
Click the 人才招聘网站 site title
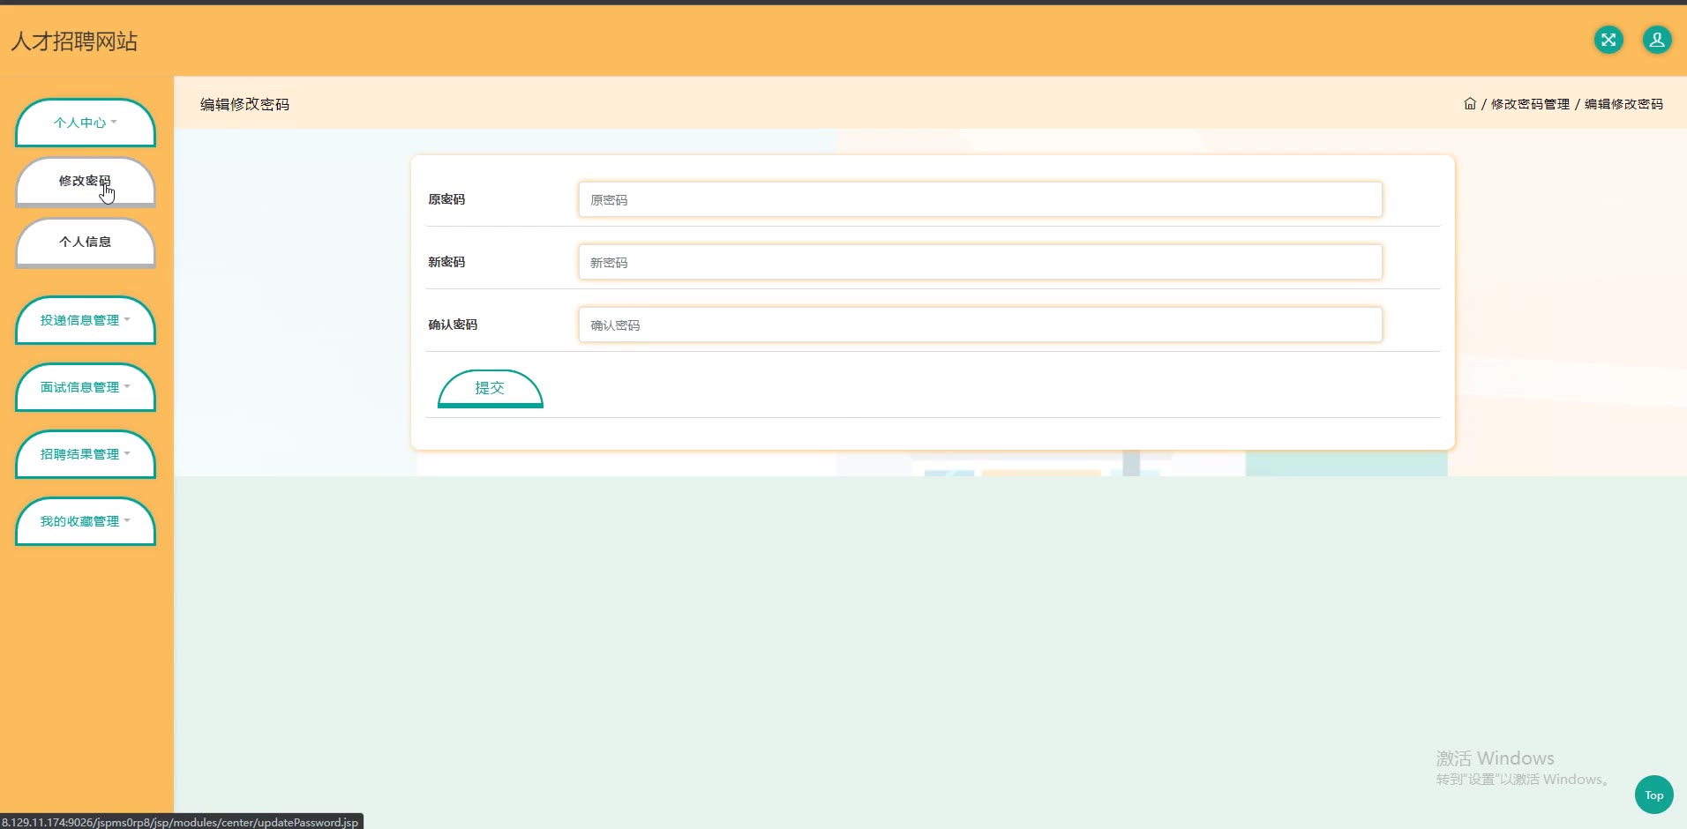(74, 41)
